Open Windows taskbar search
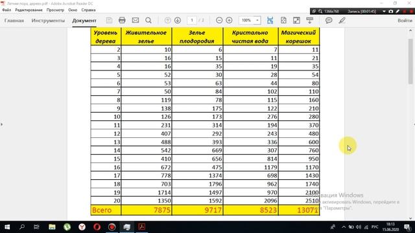Image resolution: width=415 pixels, height=233 pixels. click(x=22, y=227)
